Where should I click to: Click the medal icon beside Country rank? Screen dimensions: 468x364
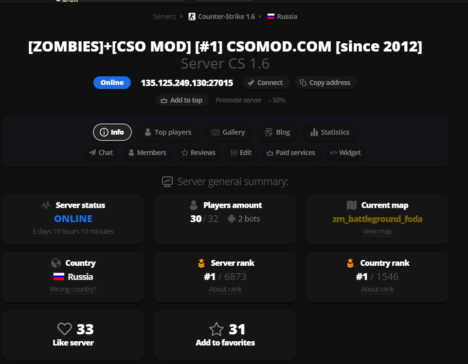click(350, 263)
